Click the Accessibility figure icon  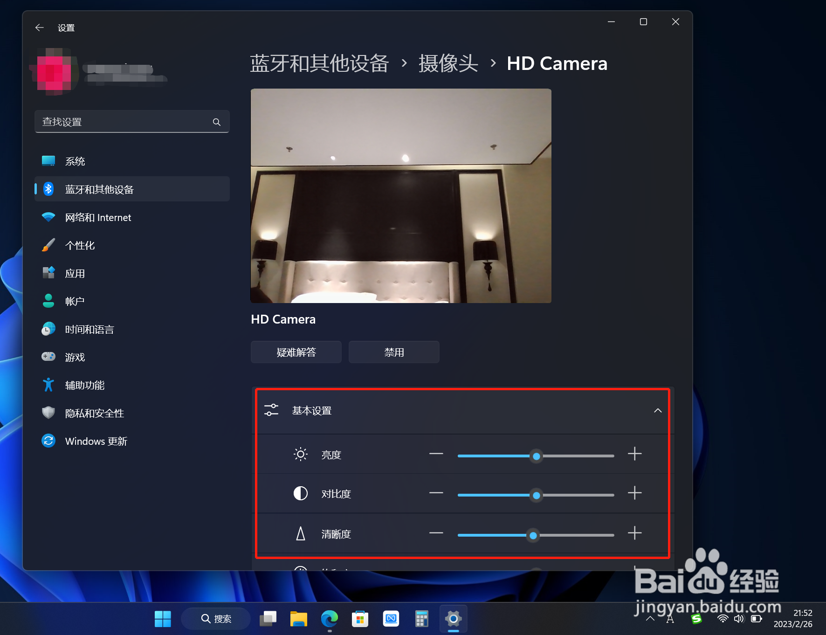48,385
